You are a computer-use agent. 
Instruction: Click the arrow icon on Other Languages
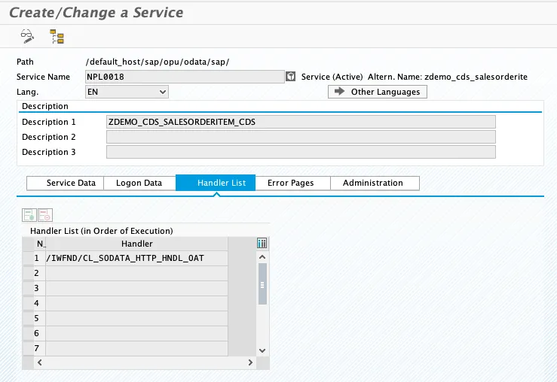[x=339, y=92]
